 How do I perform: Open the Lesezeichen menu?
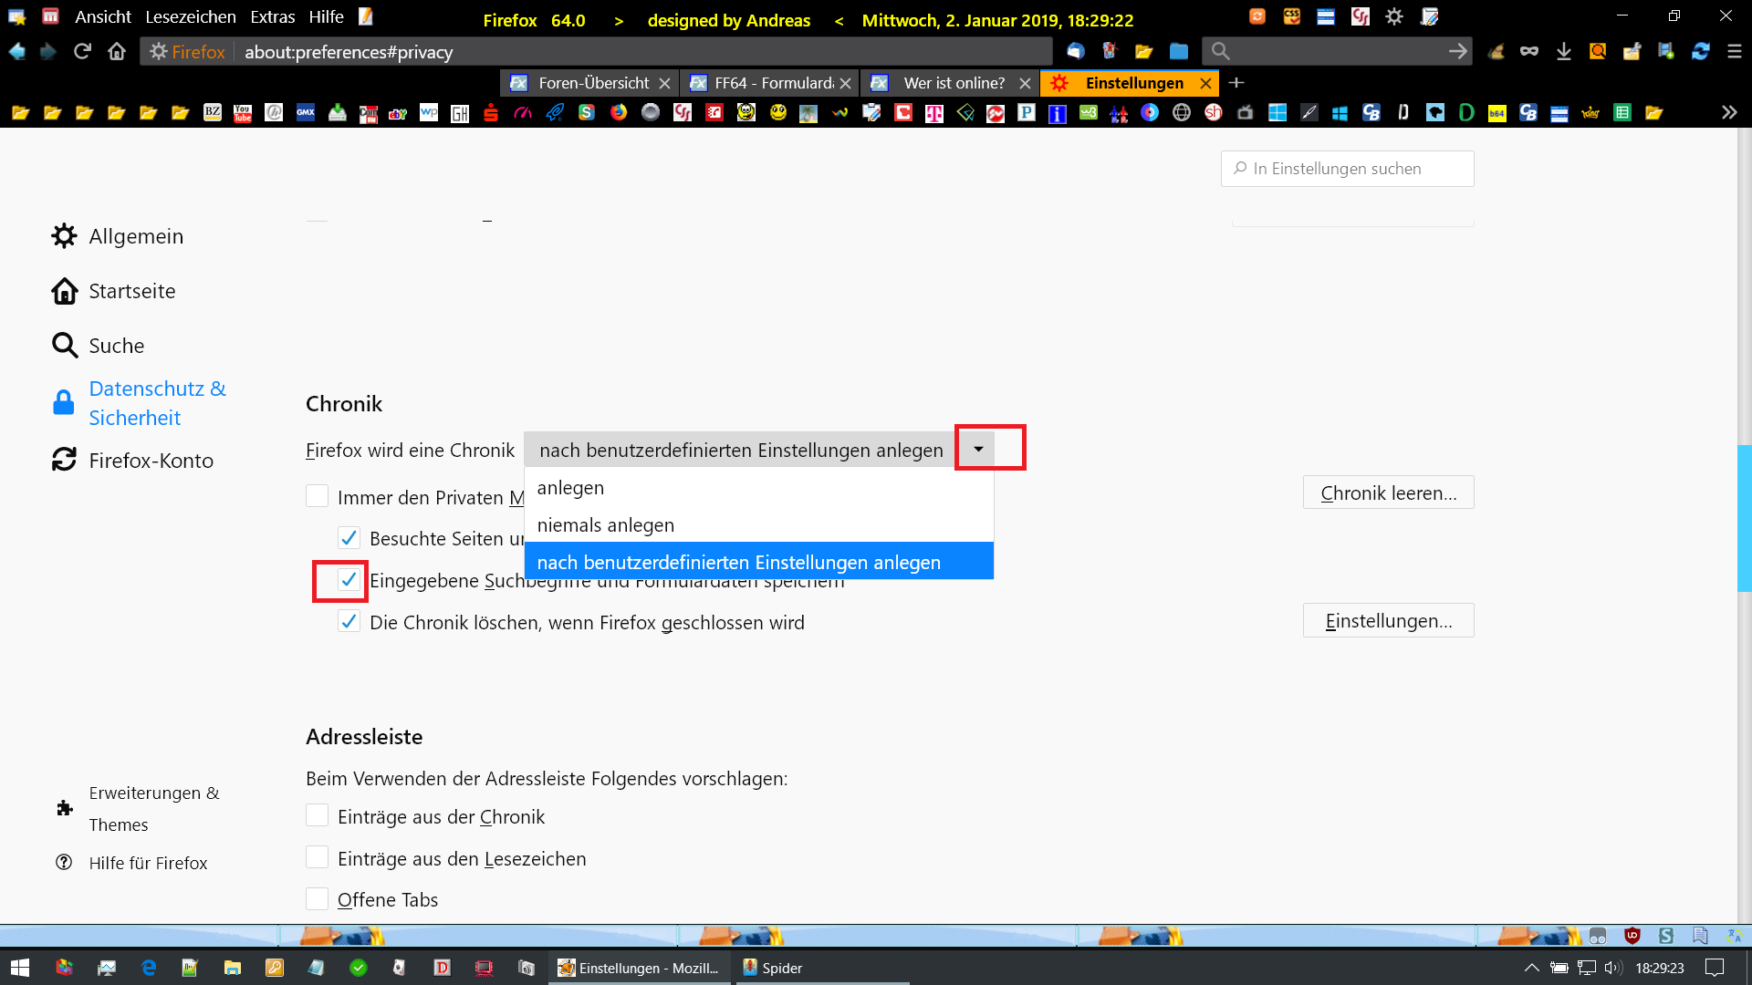[190, 16]
